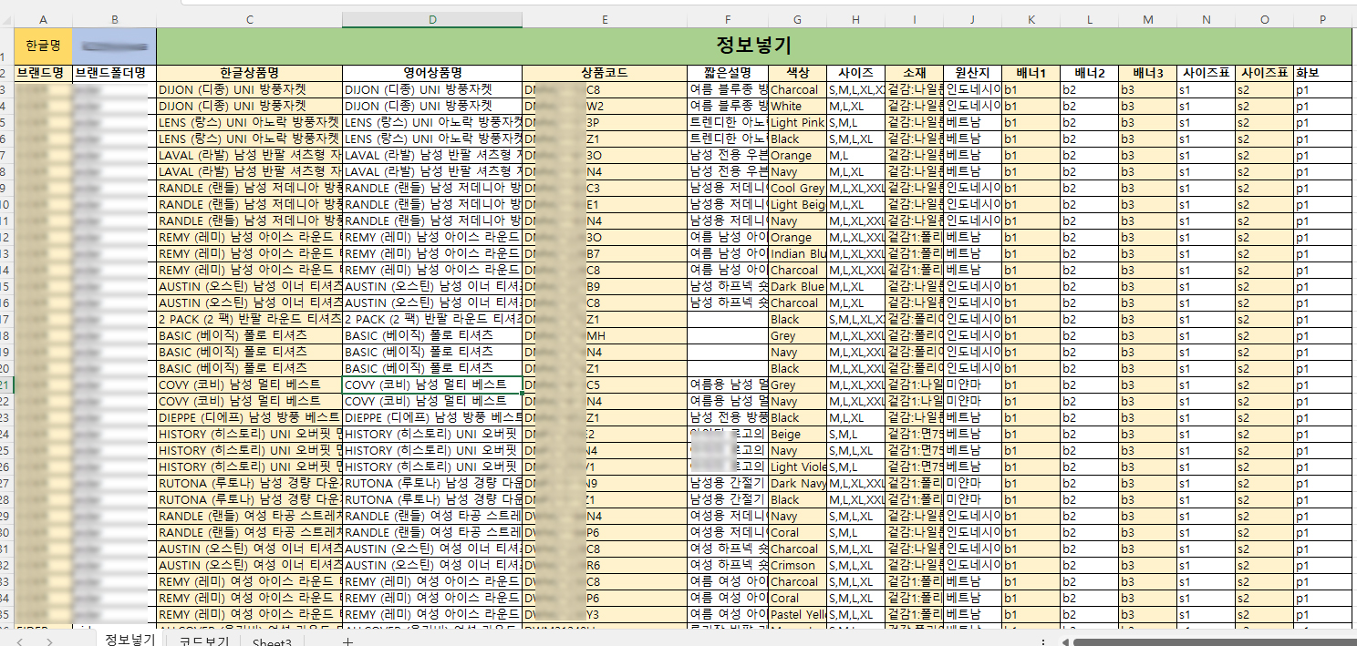This screenshot has height=646, width=1357.
Task: Click the sheet tab bar options dots
Action: [1043, 641]
